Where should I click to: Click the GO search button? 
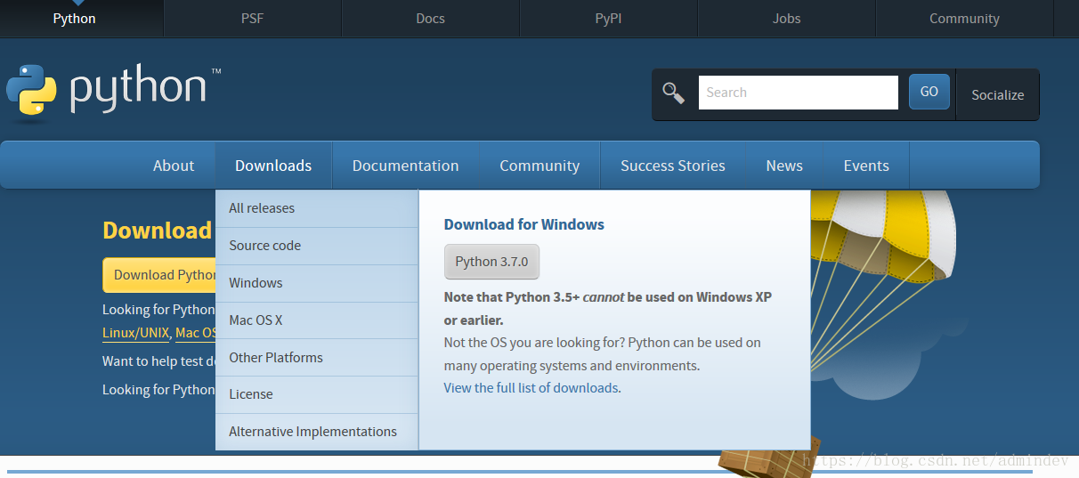click(929, 92)
